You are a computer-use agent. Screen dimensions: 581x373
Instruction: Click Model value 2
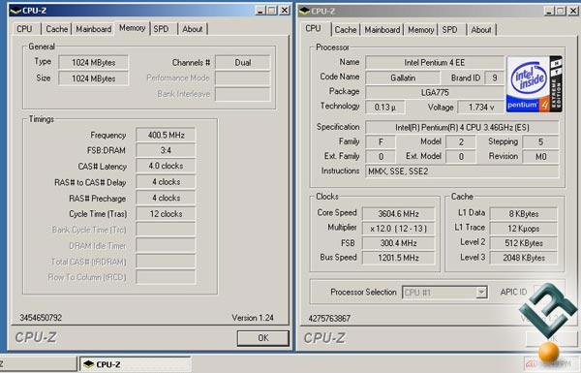(x=461, y=142)
